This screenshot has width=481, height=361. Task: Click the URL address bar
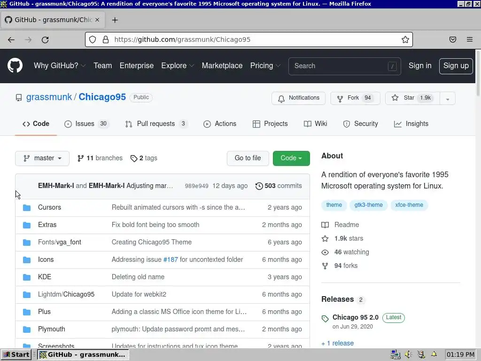point(249,39)
